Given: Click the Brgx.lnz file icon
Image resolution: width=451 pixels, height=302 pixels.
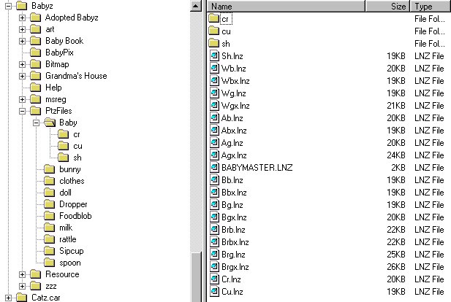Looking at the screenshot, I should coord(214,267).
